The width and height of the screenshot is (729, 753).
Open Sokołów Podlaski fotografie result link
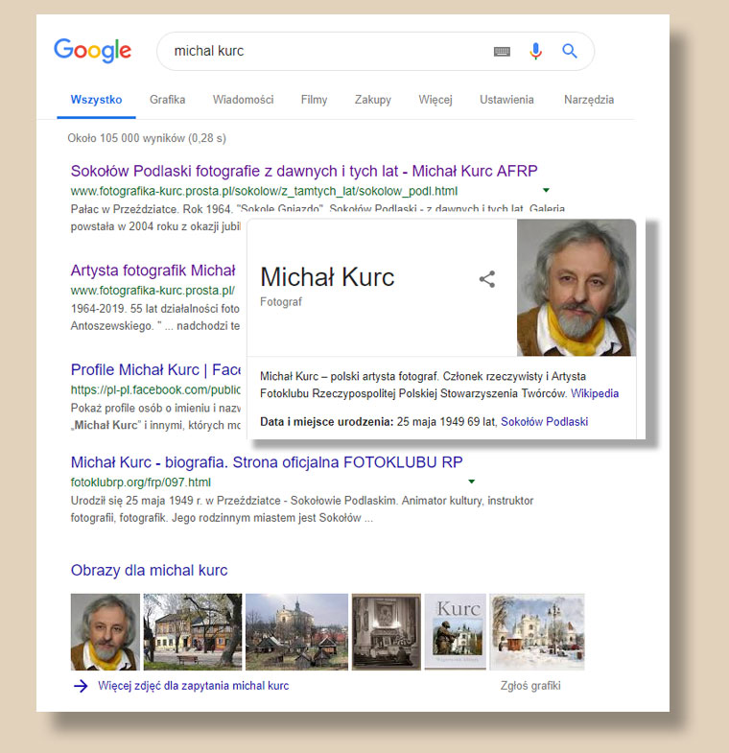(304, 171)
